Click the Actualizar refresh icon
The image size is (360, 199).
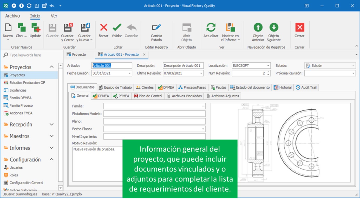[x=211, y=27]
